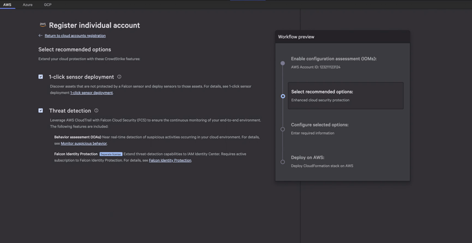The image size is (472, 243).
Task: Click the Threat detection heading
Action: [x=70, y=110]
